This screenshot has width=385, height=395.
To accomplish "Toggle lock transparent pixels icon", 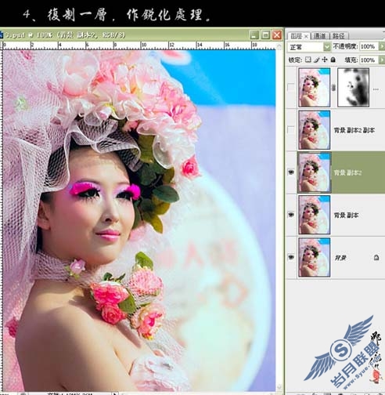I will tap(308, 60).
